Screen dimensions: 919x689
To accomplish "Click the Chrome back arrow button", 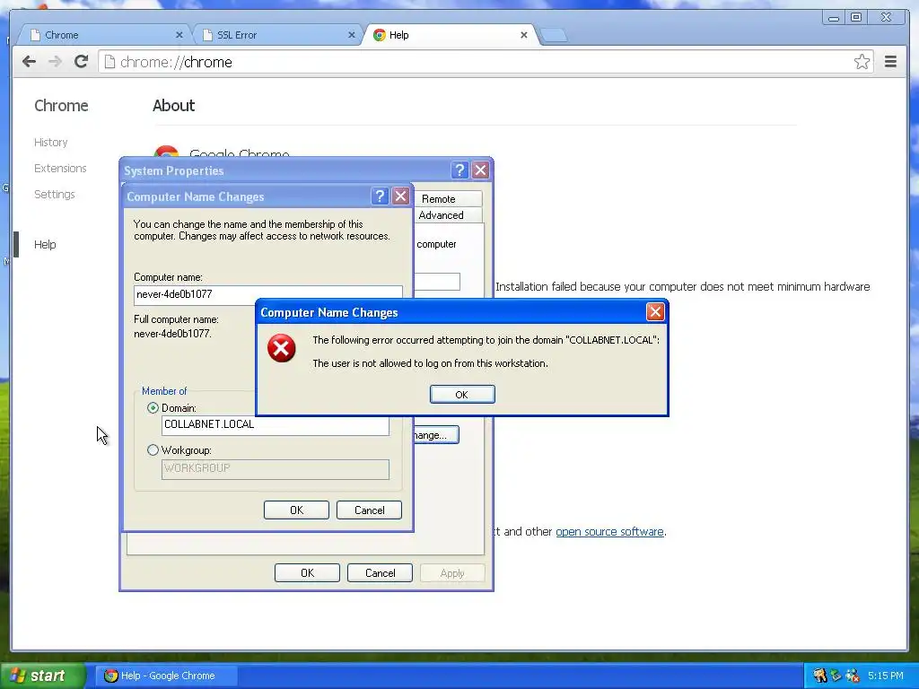I will [x=29, y=62].
